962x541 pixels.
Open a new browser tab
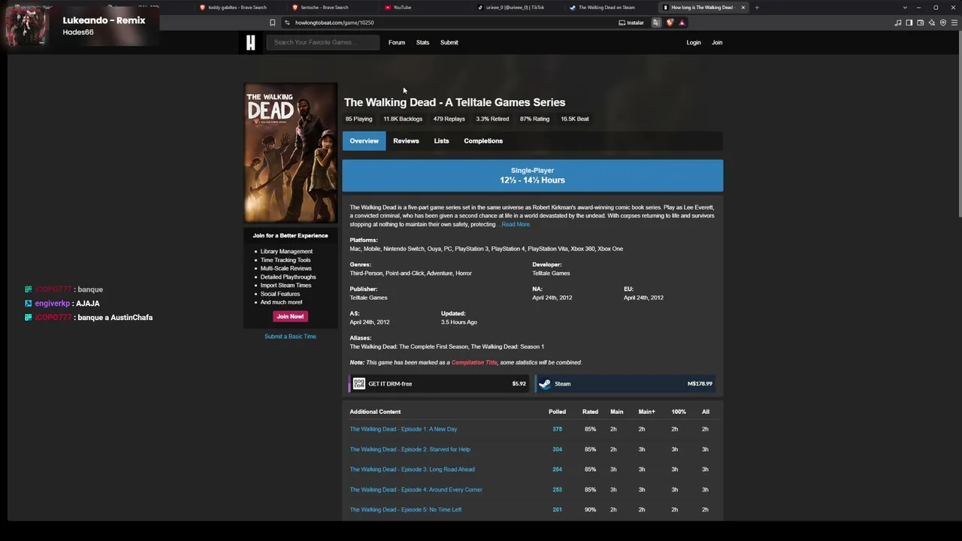(757, 8)
